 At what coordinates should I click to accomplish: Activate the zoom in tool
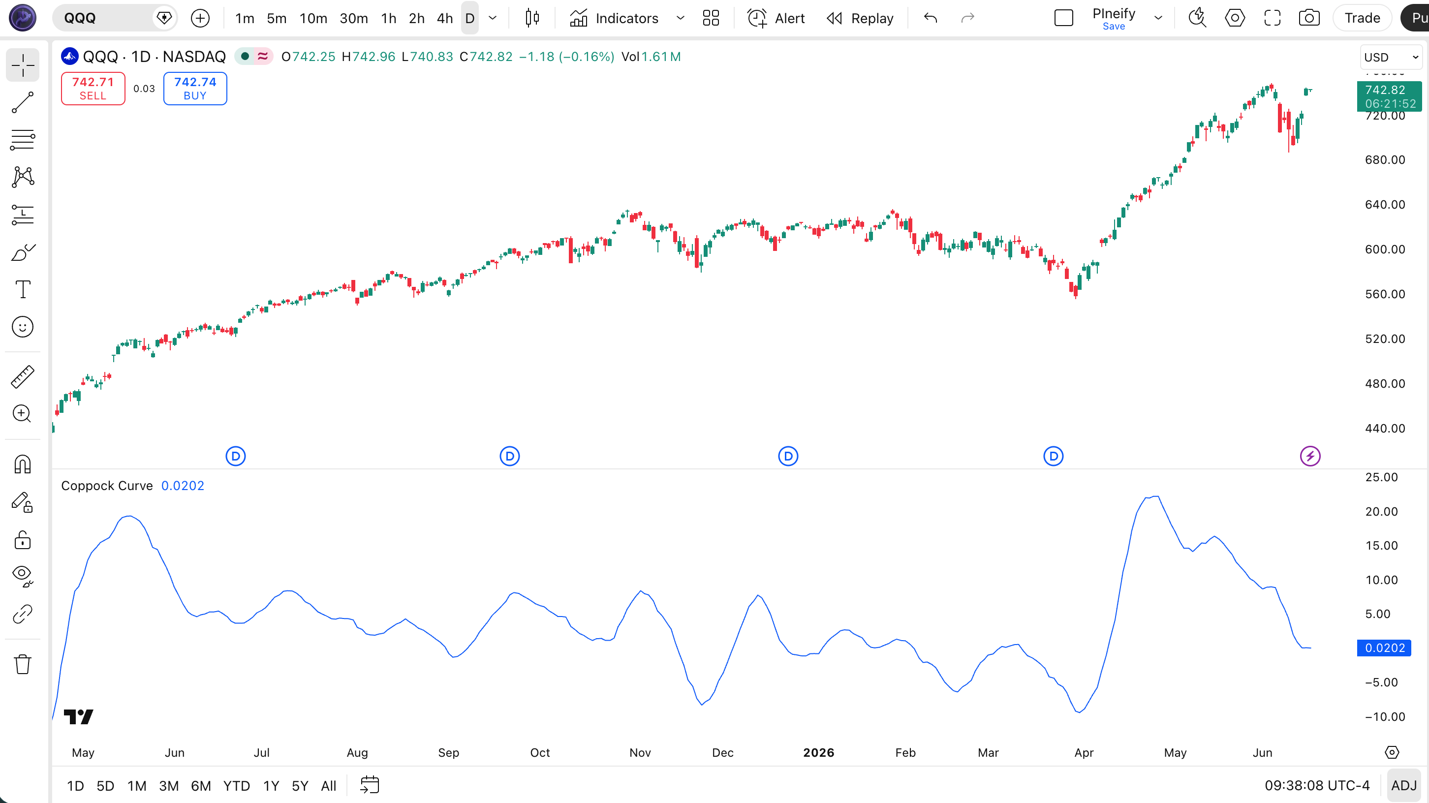(x=23, y=414)
